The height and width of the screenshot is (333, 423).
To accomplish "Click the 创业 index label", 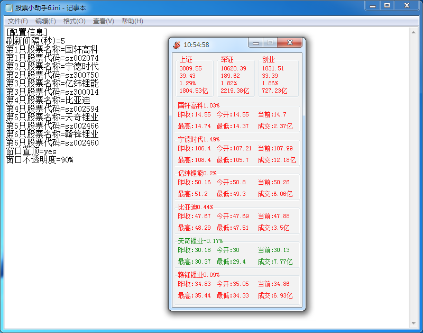I will (x=268, y=60).
